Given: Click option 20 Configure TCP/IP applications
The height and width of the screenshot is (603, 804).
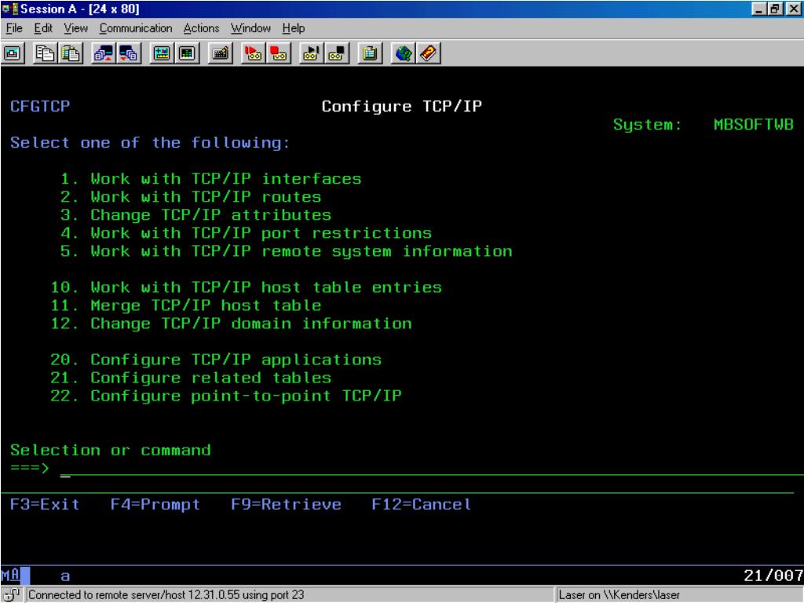Looking at the screenshot, I should click(x=216, y=360).
